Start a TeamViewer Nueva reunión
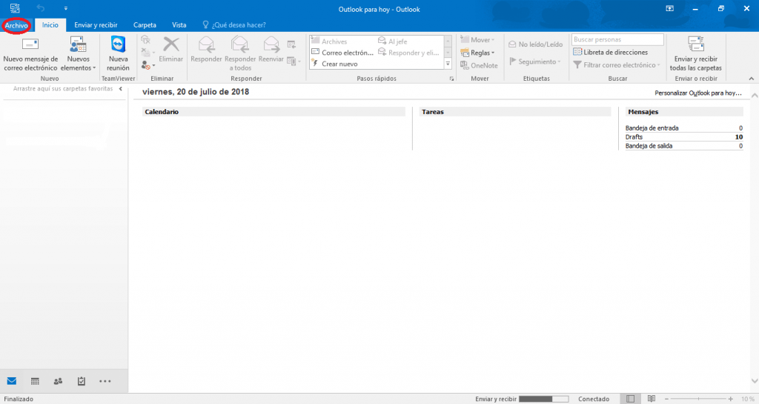 click(118, 54)
